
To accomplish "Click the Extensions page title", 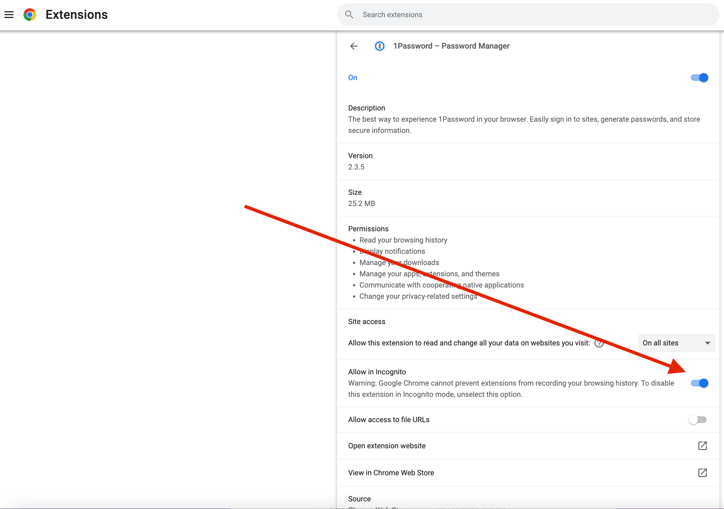I will point(77,15).
